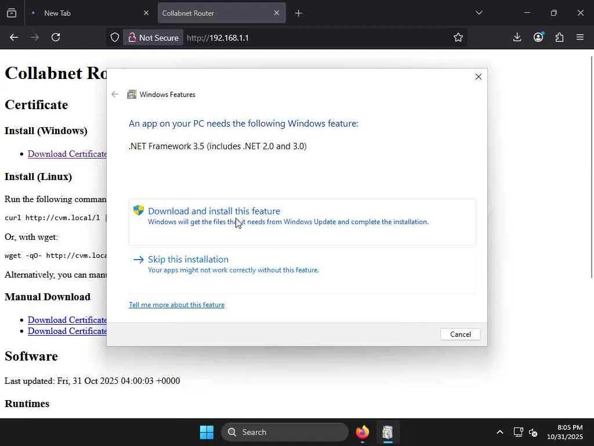The height and width of the screenshot is (446, 594).
Task: Bookmark this page with the star icon
Action: click(x=458, y=38)
